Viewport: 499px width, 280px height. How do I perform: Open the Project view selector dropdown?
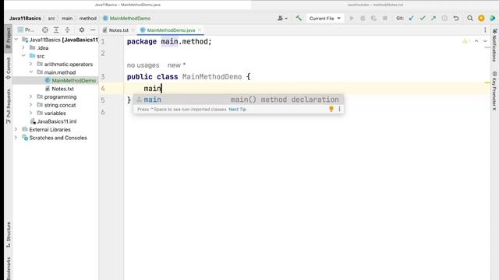(x=26, y=30)
